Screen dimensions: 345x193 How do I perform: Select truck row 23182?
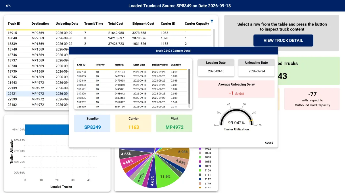pyautogui.click(x=38, y=105)
